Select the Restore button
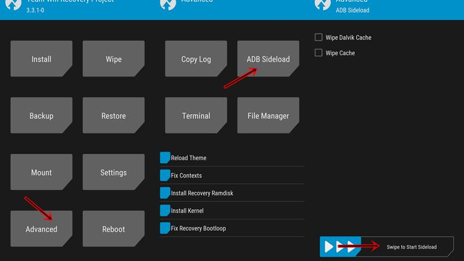Screen dimensions: 464x261 click(113, 115)
